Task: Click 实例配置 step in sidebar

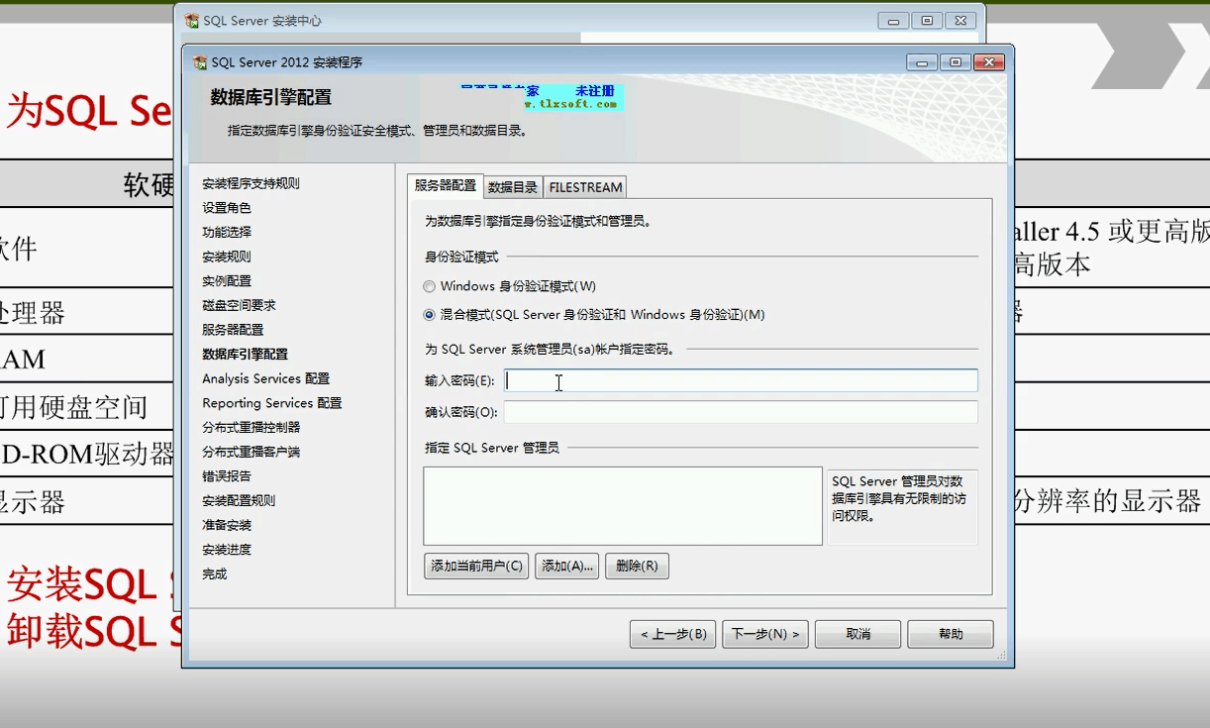Action: [x=227, y=281]
